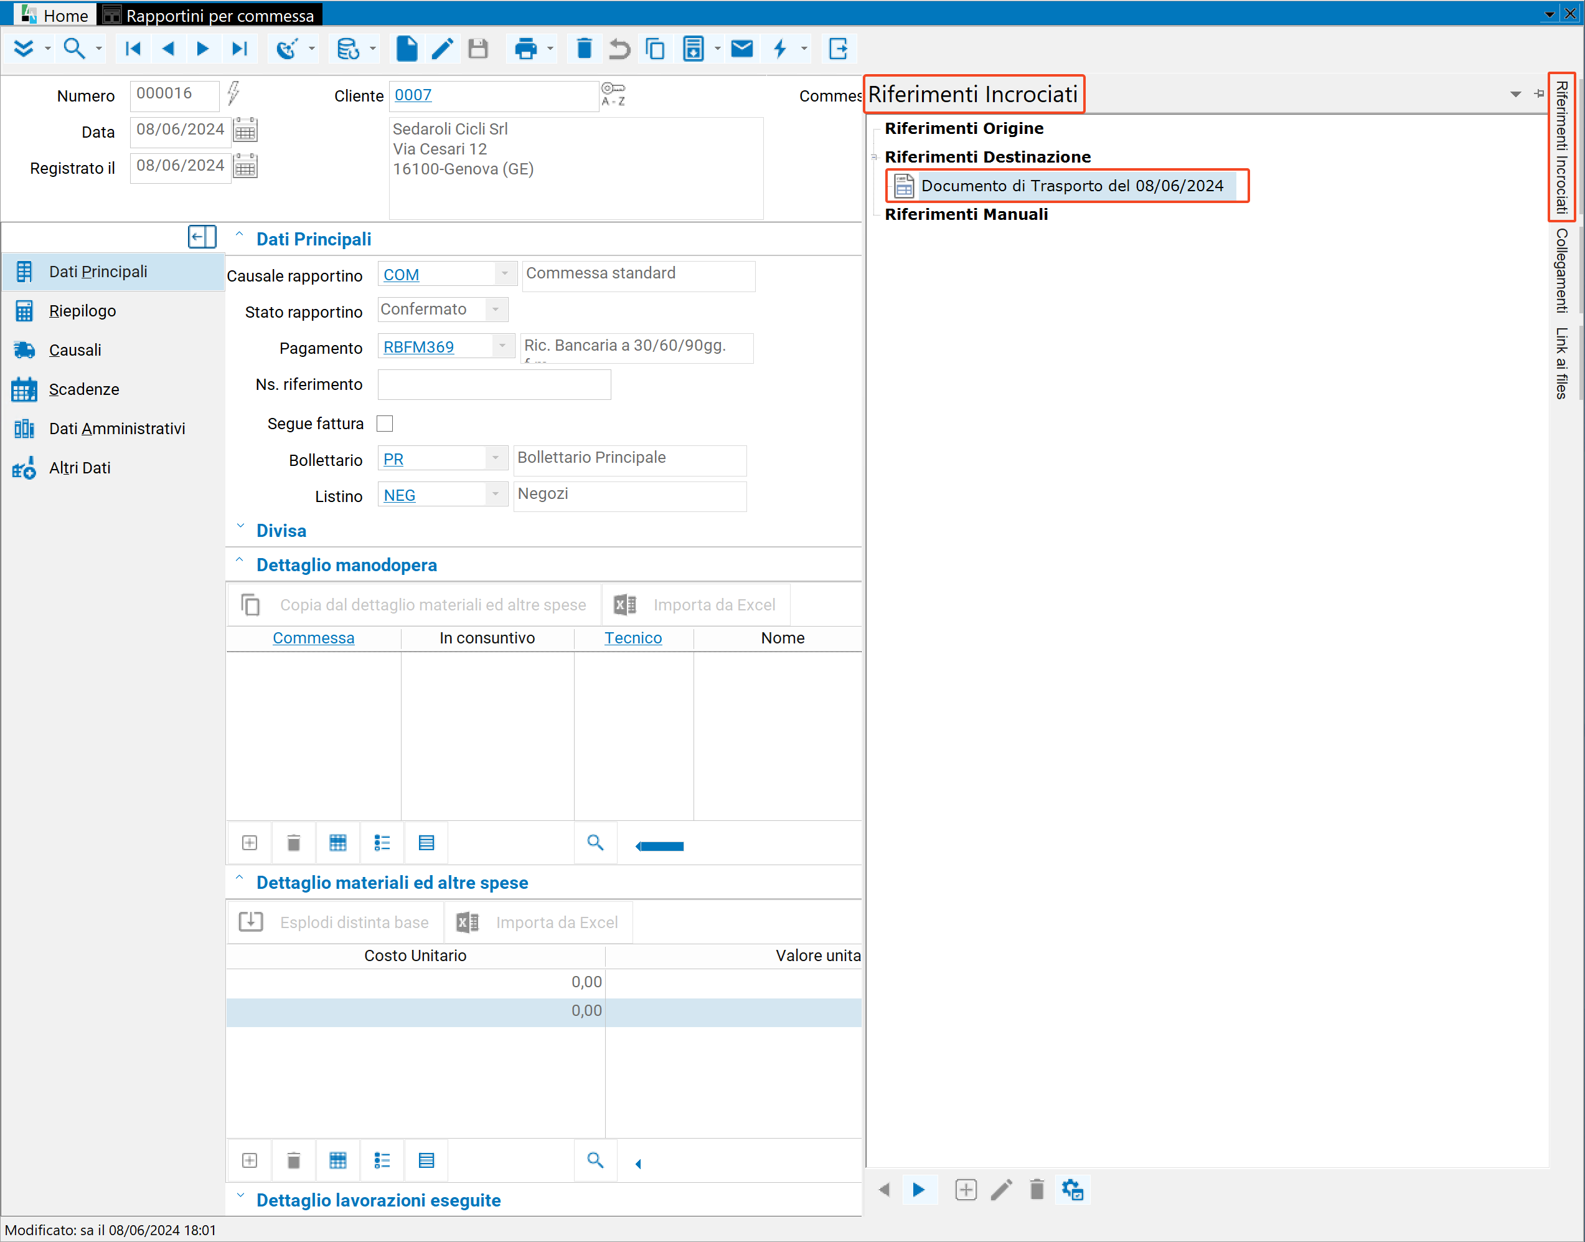Image resolution: width=1585 pixels, height=1242 pixels.
Task: Edit the current record with the pencil
Action: pyautogui.click(x=442, y=49)
